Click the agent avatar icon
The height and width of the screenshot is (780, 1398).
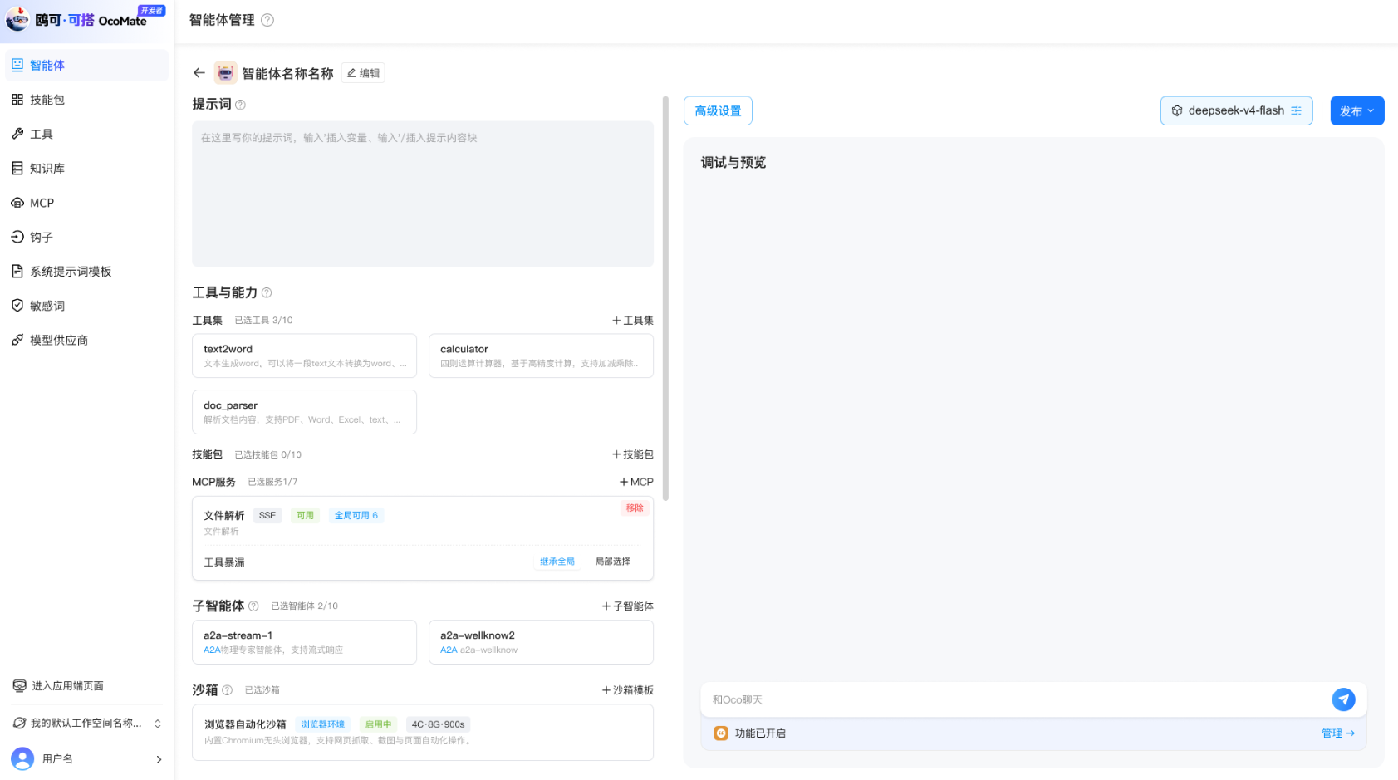click(225, 73)
